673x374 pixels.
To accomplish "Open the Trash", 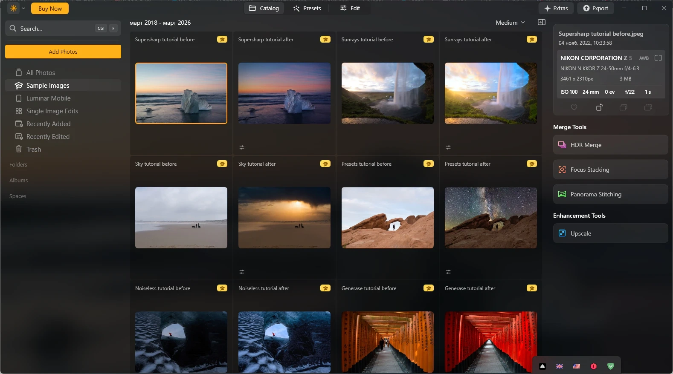I will pyautogui.click(x=63, y=150).
